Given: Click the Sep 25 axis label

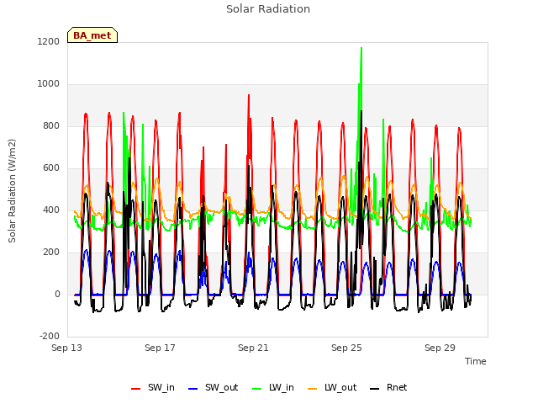Looking at the screenshot, I should [x=346, y=348].
